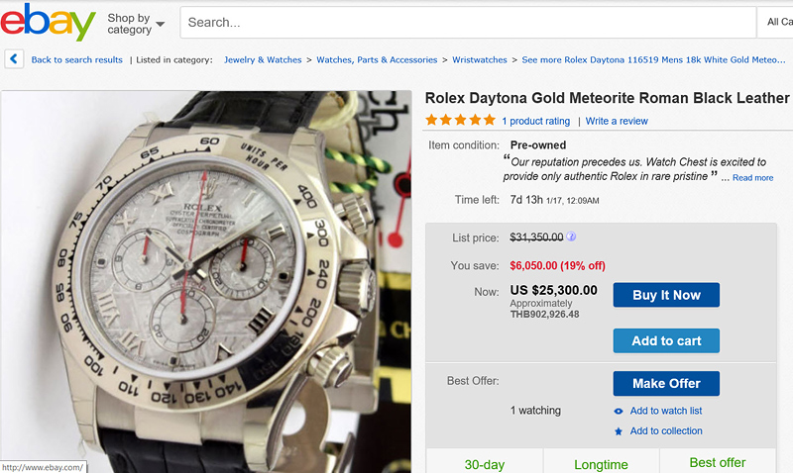This screenshot has height=473, width=793.
Task: Open the Shop by category dropdown
Action: coord(136,24)
